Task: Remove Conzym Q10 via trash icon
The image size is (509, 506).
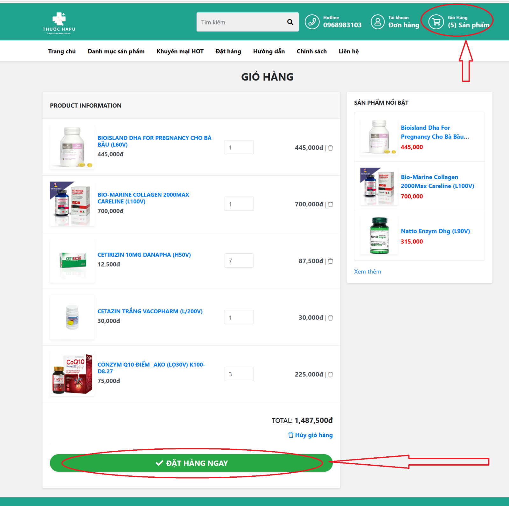Action: (331, 375)
